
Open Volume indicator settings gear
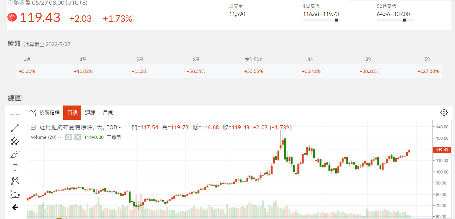[x=68, y=137]
